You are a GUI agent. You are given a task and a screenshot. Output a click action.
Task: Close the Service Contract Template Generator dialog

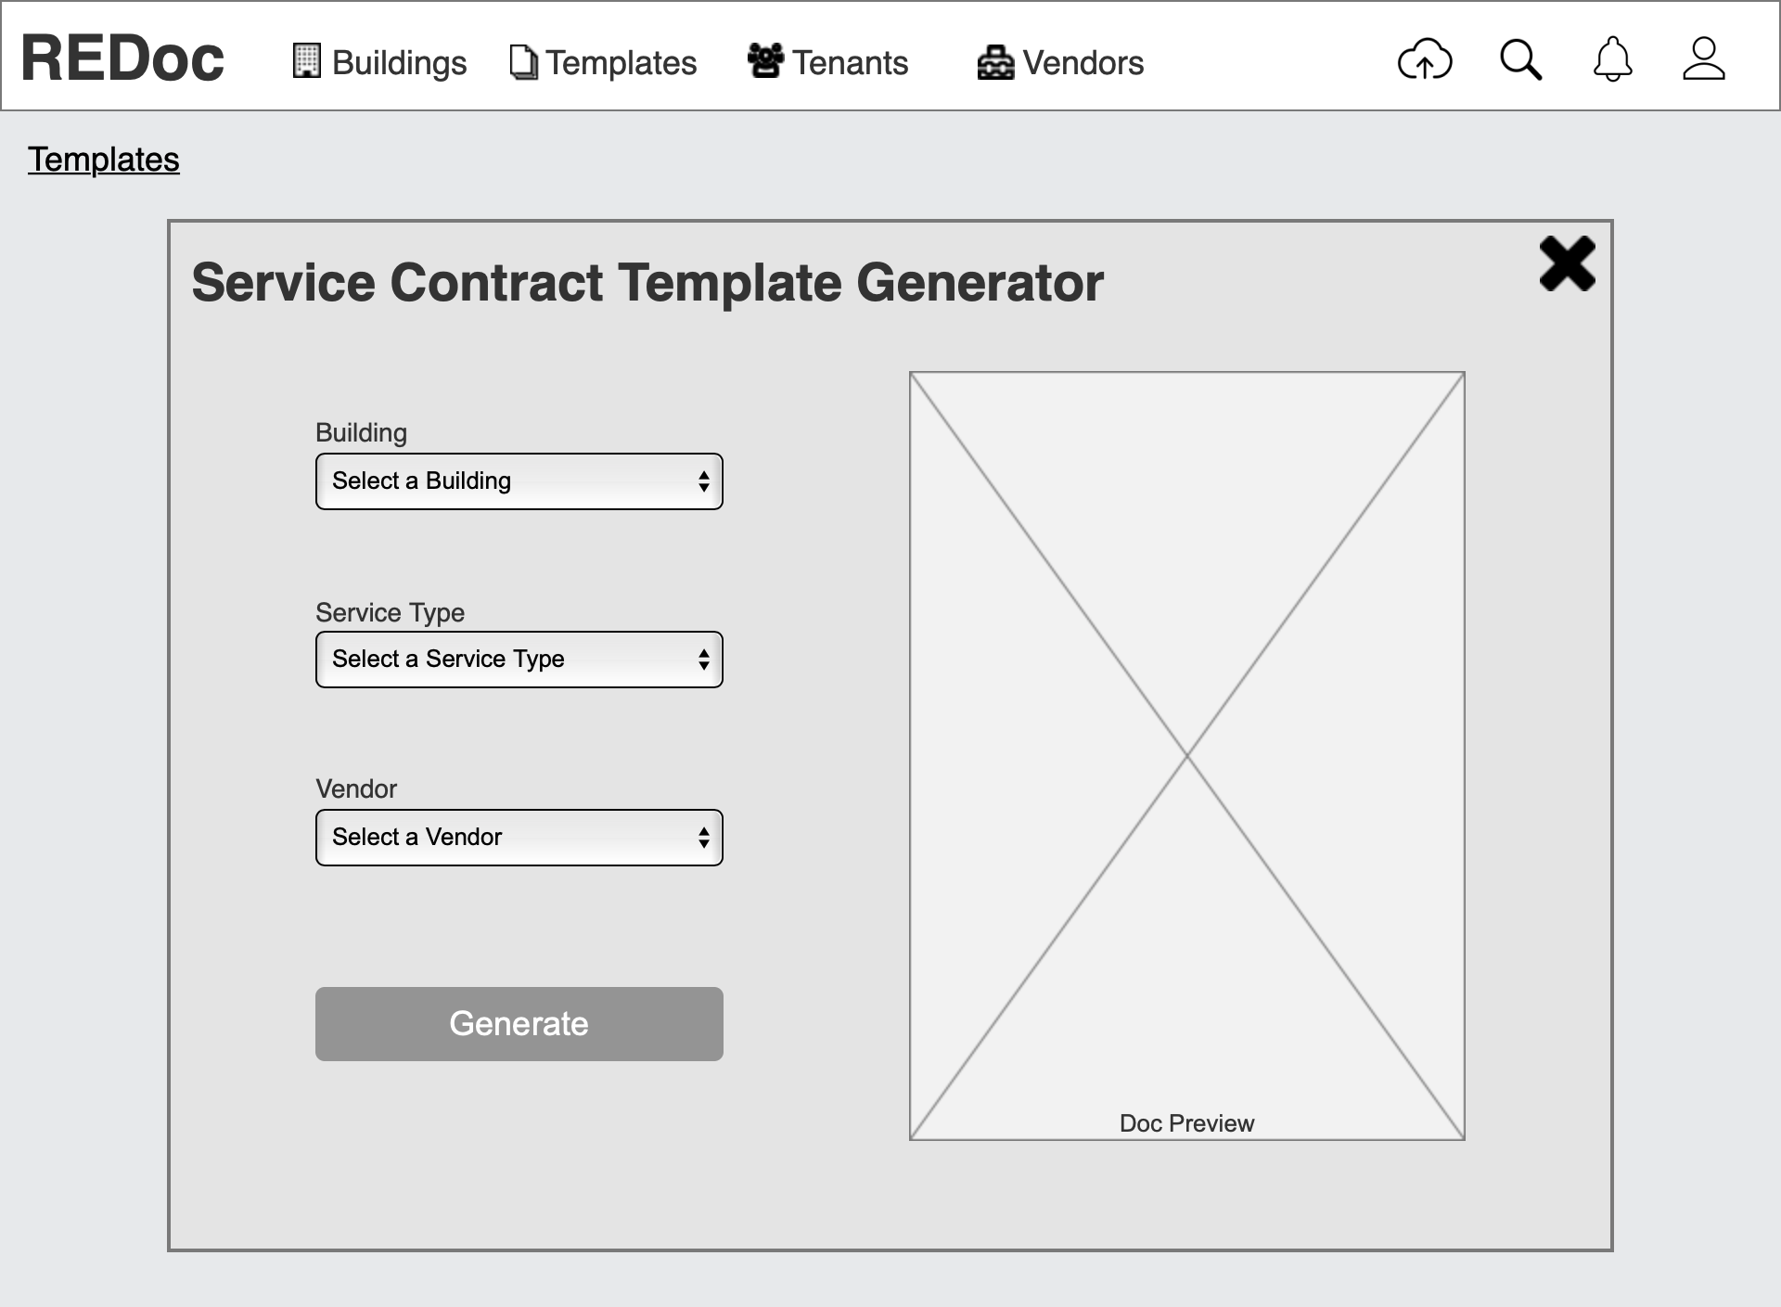coord(1567,263)
